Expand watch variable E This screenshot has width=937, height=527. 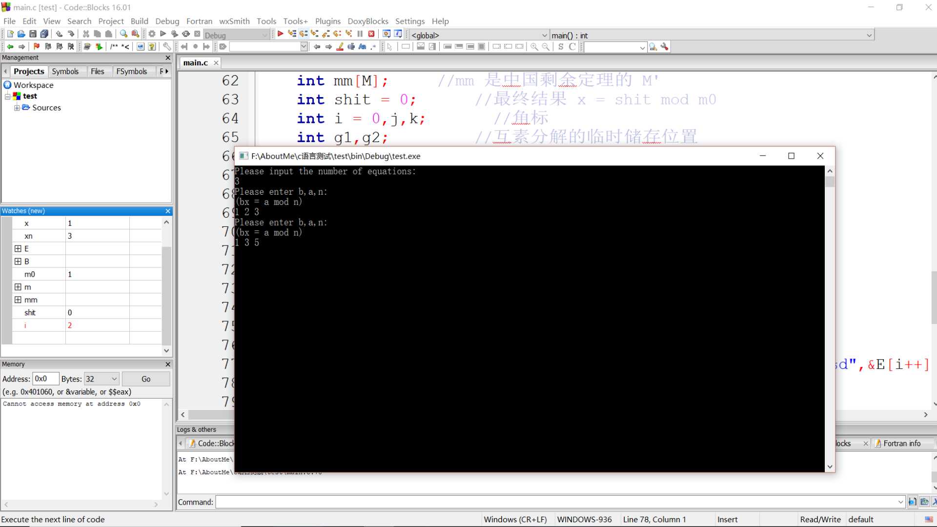[18, 248]
